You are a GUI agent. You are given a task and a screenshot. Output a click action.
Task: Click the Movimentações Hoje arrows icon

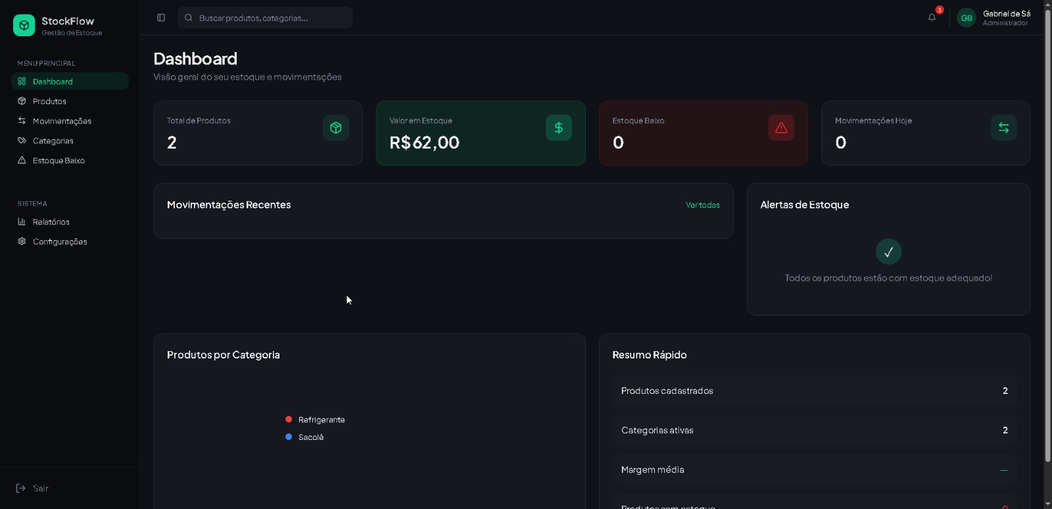tap(1003, 128)
